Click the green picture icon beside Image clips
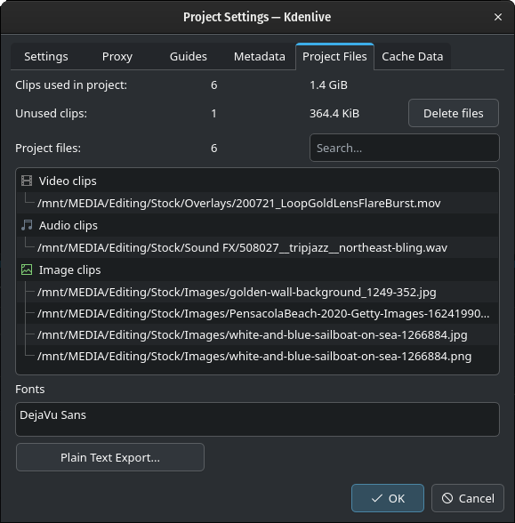Viewport: 515px width, 523px height. (27, 270)
